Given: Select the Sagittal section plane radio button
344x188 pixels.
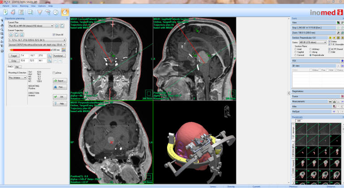Looking at the screenshot, I should pos(296,52).
